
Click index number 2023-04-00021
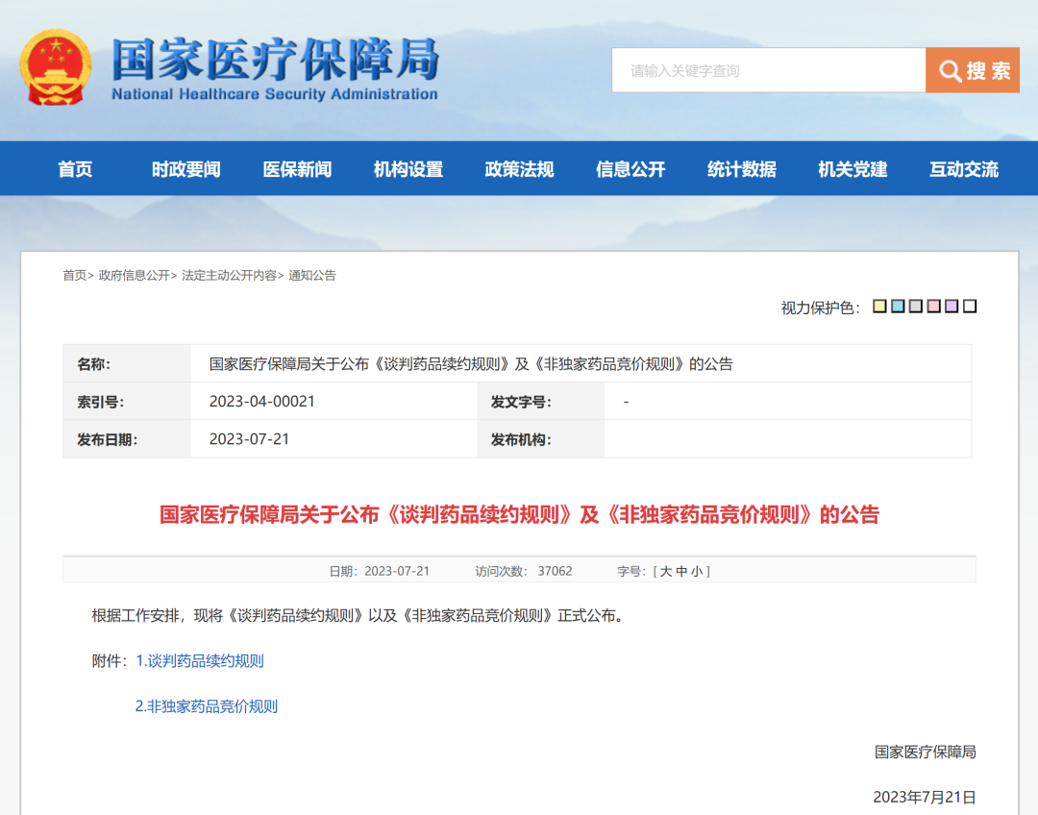pyautogui.click(x=262, y=402)
